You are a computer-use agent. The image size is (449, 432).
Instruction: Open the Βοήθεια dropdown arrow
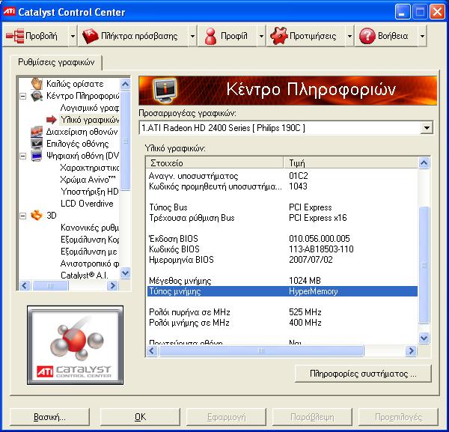pos(422,36)
